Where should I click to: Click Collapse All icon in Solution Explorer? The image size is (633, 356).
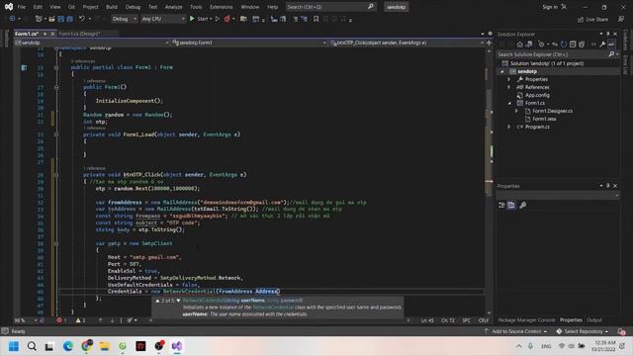(573, 44)
